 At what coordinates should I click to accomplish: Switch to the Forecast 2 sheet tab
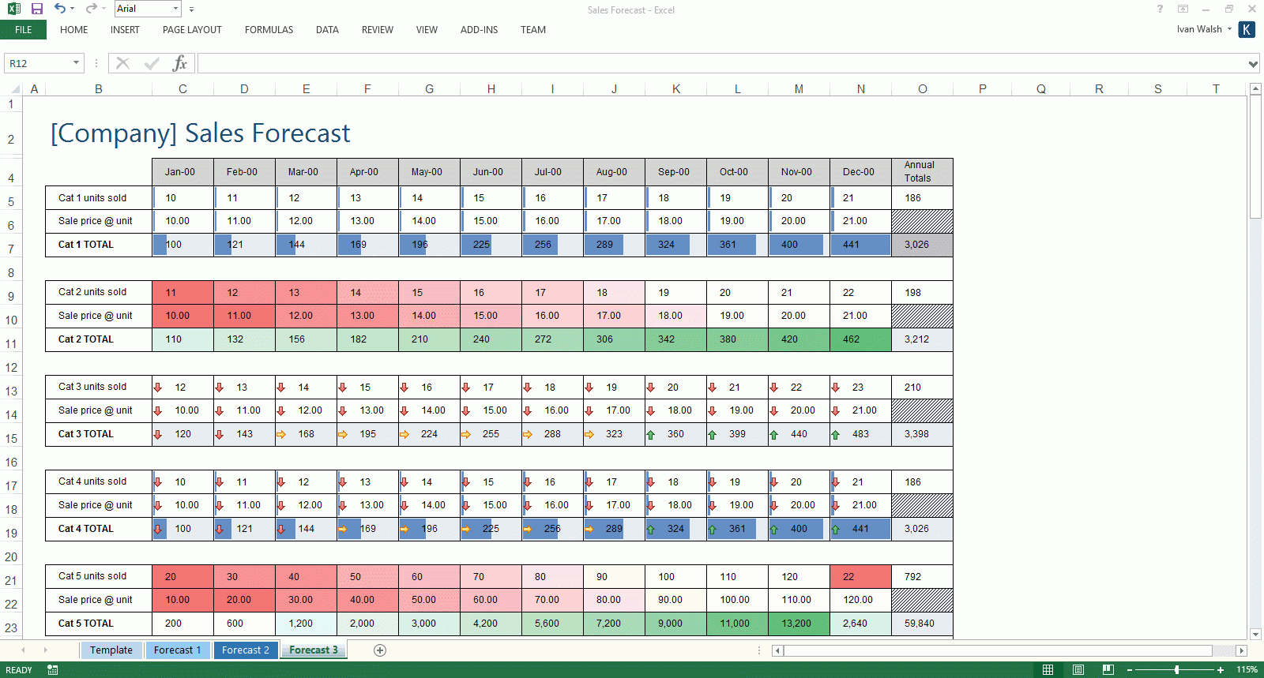click(246, 650)
